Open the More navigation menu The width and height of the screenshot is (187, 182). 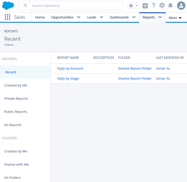click(x=175, y=18)
